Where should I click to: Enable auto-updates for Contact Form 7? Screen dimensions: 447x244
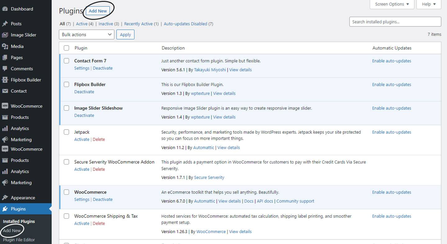pos(392,61)
